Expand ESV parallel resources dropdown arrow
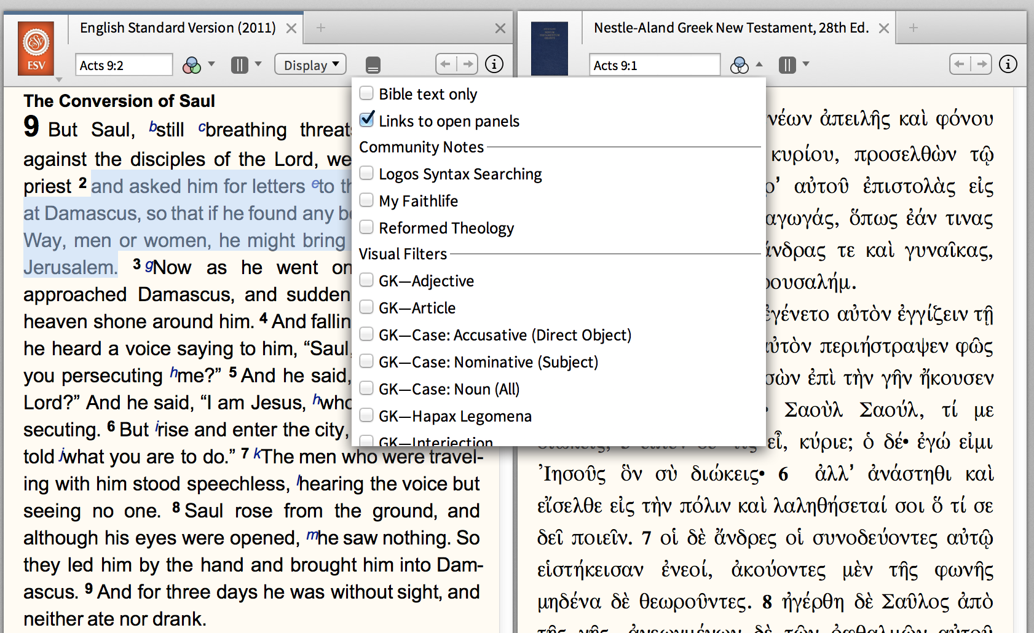Image resolution: width=1034 pixels, height=633 pixels. pyautogui.click(x=258, y=64)
